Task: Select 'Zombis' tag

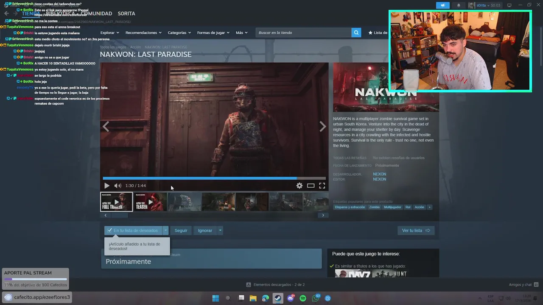Action: pyautogui.click(x=374, y=207)
